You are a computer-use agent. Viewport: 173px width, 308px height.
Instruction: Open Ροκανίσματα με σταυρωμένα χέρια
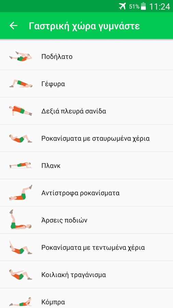pyautogui.click(x=86, y=138)
